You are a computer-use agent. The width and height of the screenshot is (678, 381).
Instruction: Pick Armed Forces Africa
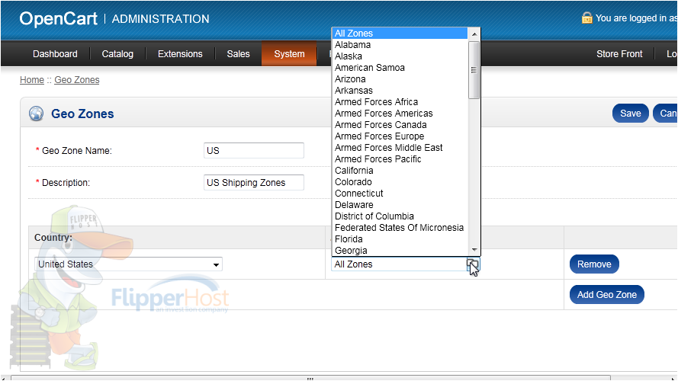[400, 102]
